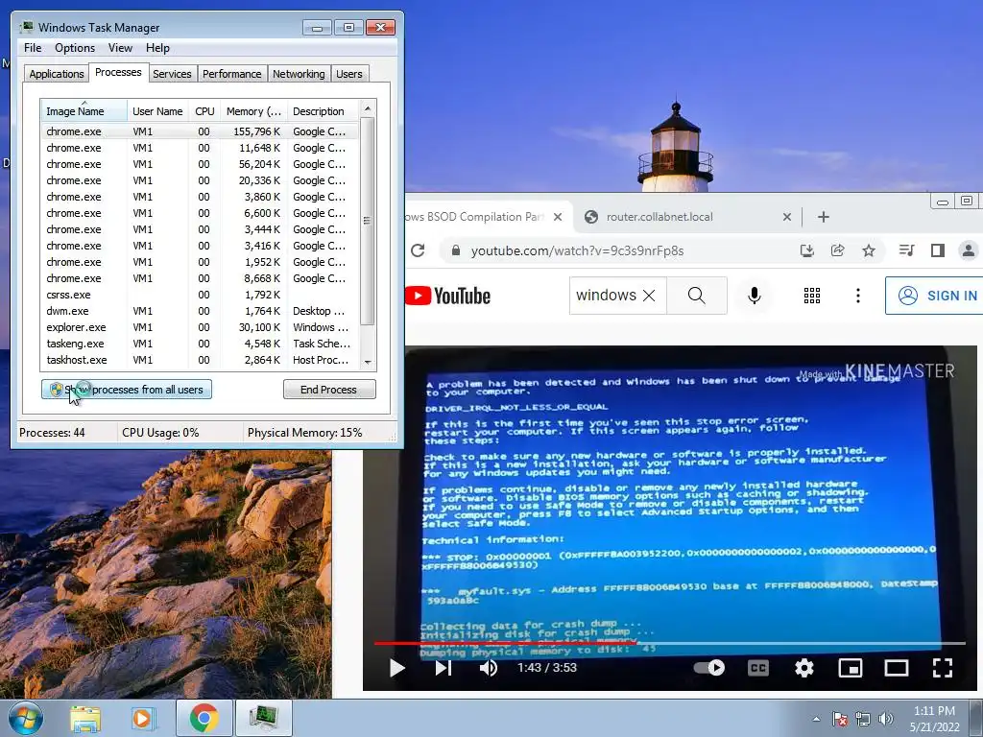Open Windows Explorer from taskbar

85,718
